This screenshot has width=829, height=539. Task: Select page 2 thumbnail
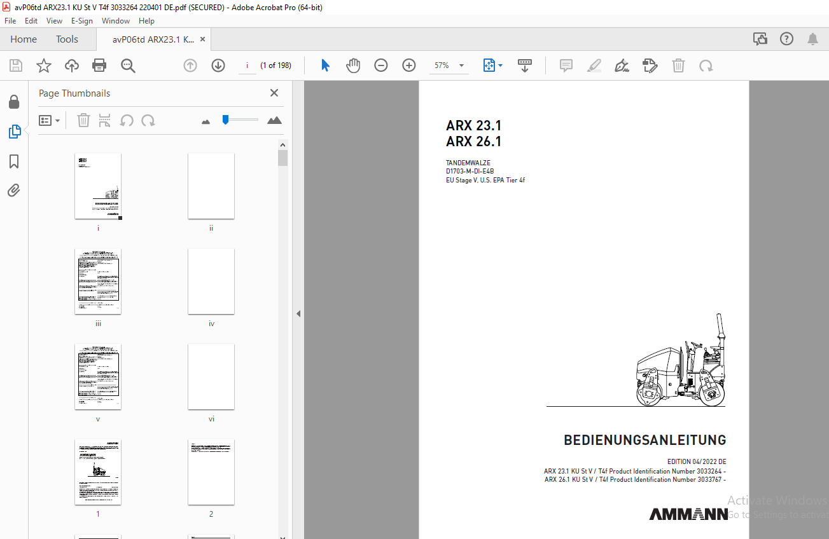(211, 472)
